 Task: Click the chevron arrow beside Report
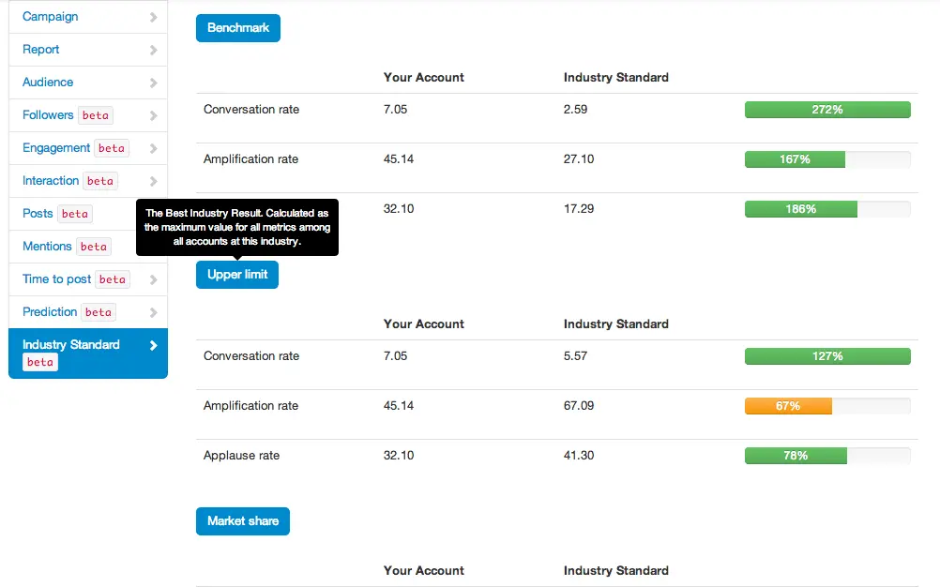154,50
